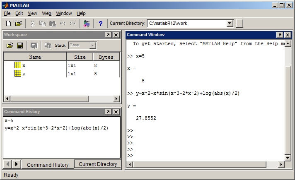This screenshot has width=295, height=180.
Task: Maximize the MATLAB window
Action: point(281,5)
